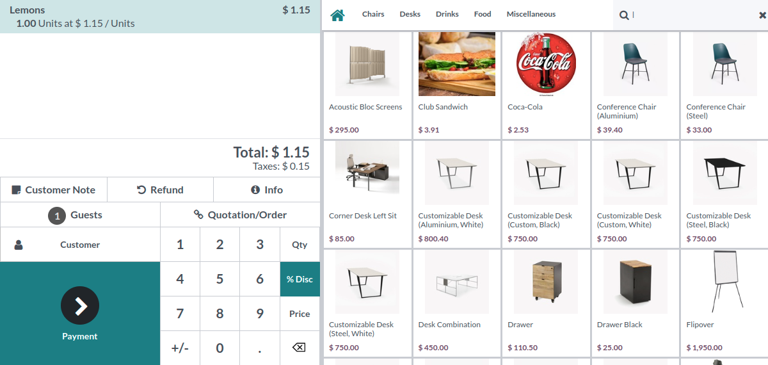Click the Customer Note sticky note icon
Image resolution: width=768 pixels, height=365 pixels.
[17, 190]
